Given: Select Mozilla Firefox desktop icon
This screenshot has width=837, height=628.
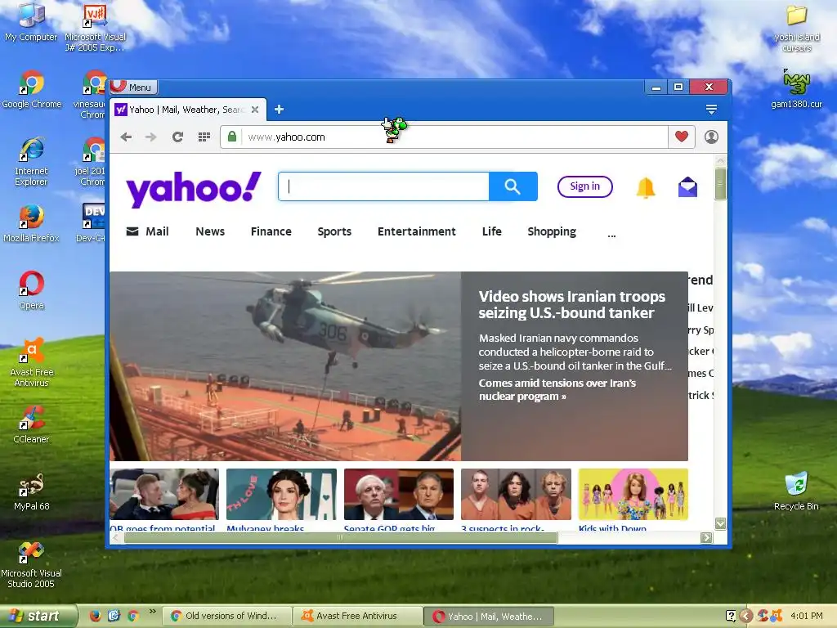Looking at the screenshot, I should coord(31,224).
